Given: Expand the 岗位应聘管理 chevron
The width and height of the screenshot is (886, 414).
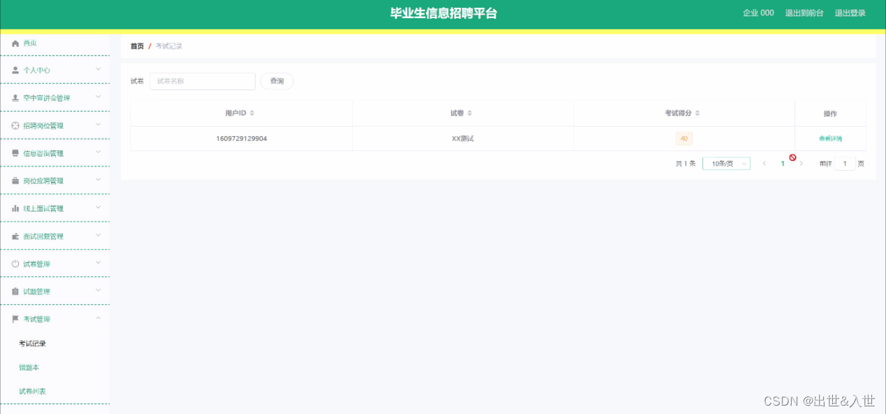Looking at the screenshot, I should coord(98,180).
